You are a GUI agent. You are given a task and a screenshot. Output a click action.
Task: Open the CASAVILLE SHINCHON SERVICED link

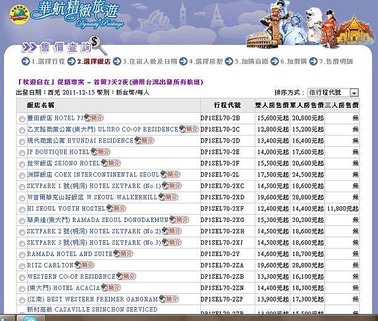click(x=92, y=309)
